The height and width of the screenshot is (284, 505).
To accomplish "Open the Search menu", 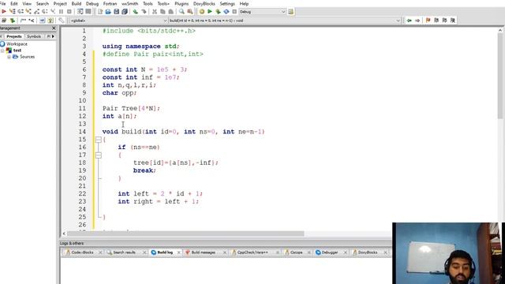I will pyautogui.click(x=42, y=3).
